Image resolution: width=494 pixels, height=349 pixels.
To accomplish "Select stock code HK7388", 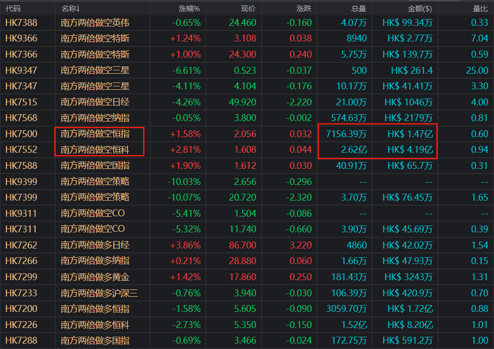I will 21,22.
